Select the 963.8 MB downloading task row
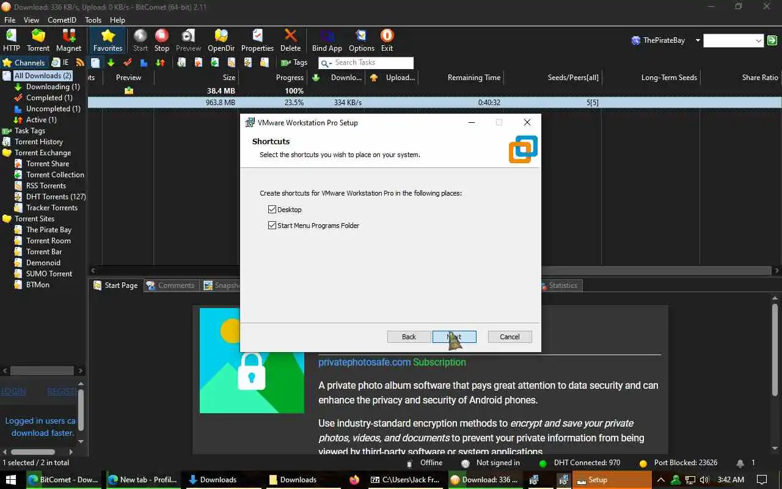The width and height of the screenshot is (782, 489). click(434, 103)
